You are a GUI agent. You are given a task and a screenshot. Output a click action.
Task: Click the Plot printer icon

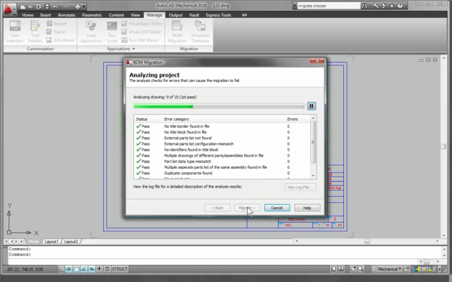point(77,6)
